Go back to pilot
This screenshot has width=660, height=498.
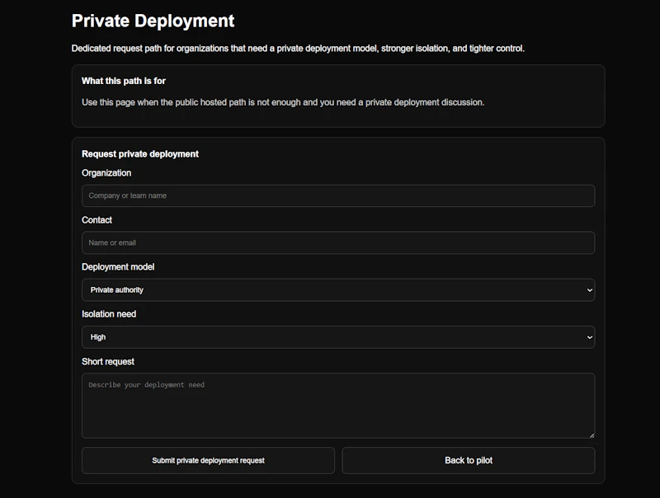[x=469, y=460]
